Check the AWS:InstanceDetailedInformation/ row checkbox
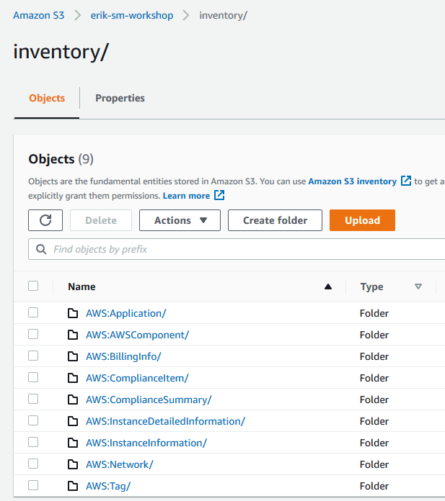445x501 pixels. coord(33,420)
